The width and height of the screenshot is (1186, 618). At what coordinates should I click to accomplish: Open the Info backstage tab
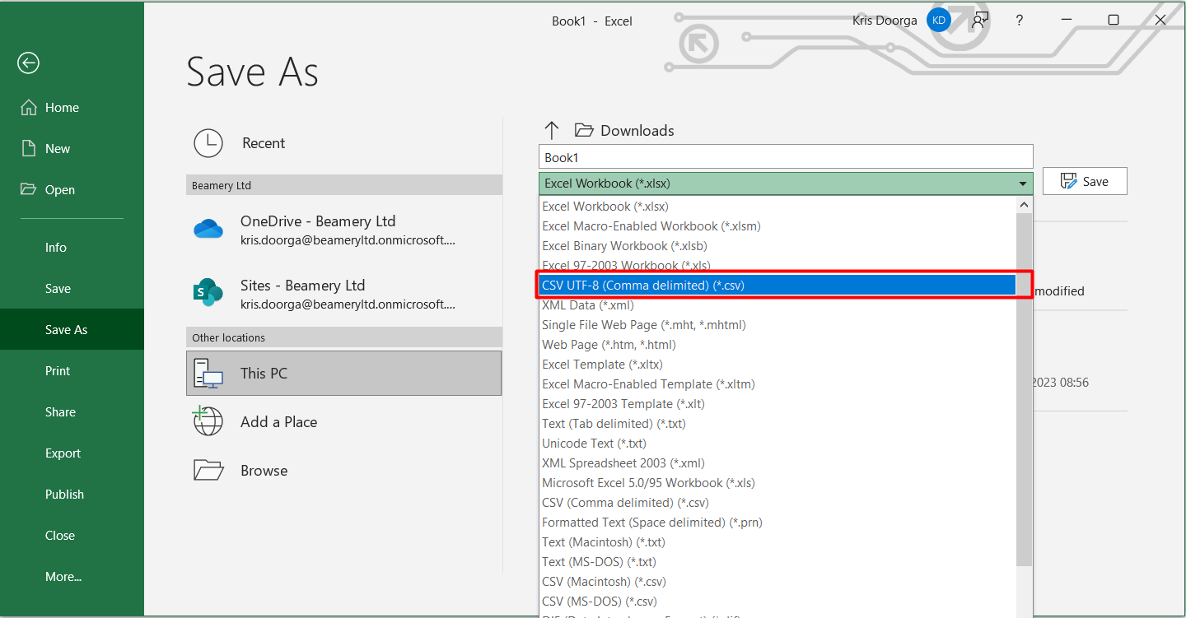[x=72, y=248]
